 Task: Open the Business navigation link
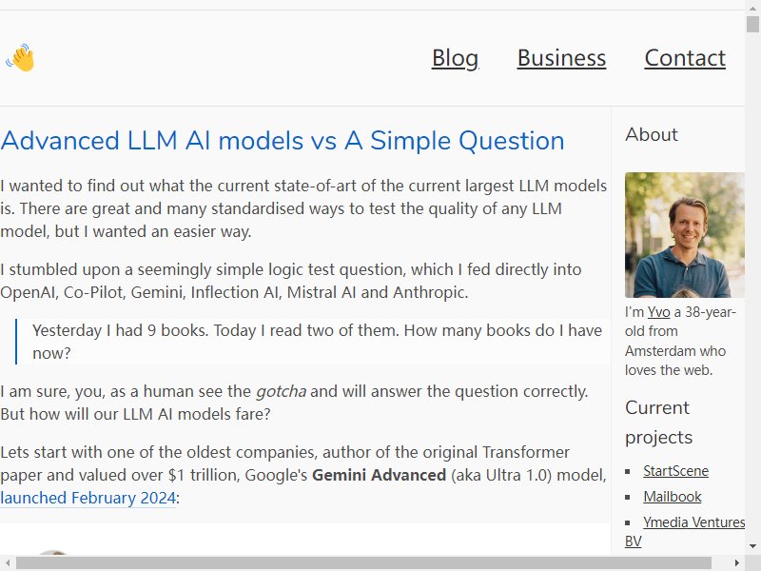[561, 58]
